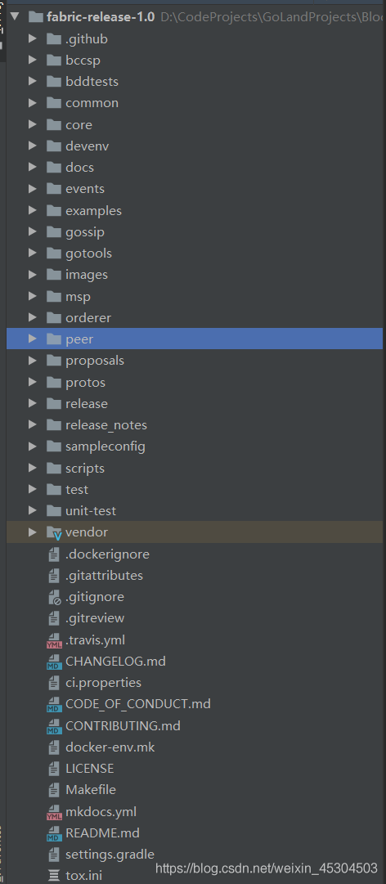
Task: Click the README.md markdown icon
Action: click(x=54, y=833)
